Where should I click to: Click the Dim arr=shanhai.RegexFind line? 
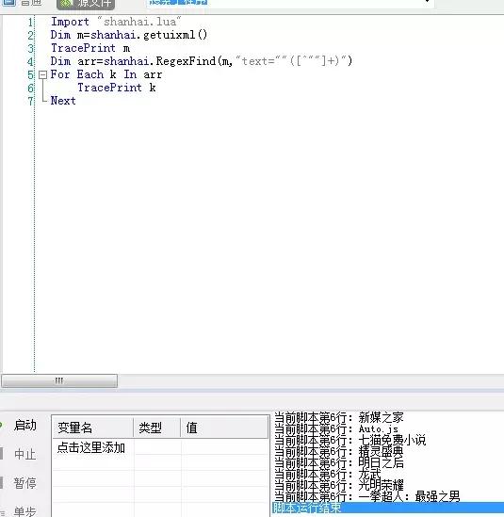(x=202, y=61)
